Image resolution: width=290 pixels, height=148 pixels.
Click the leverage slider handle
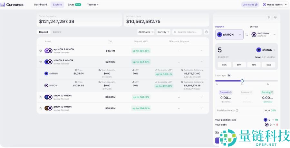(x=242, y=81)
